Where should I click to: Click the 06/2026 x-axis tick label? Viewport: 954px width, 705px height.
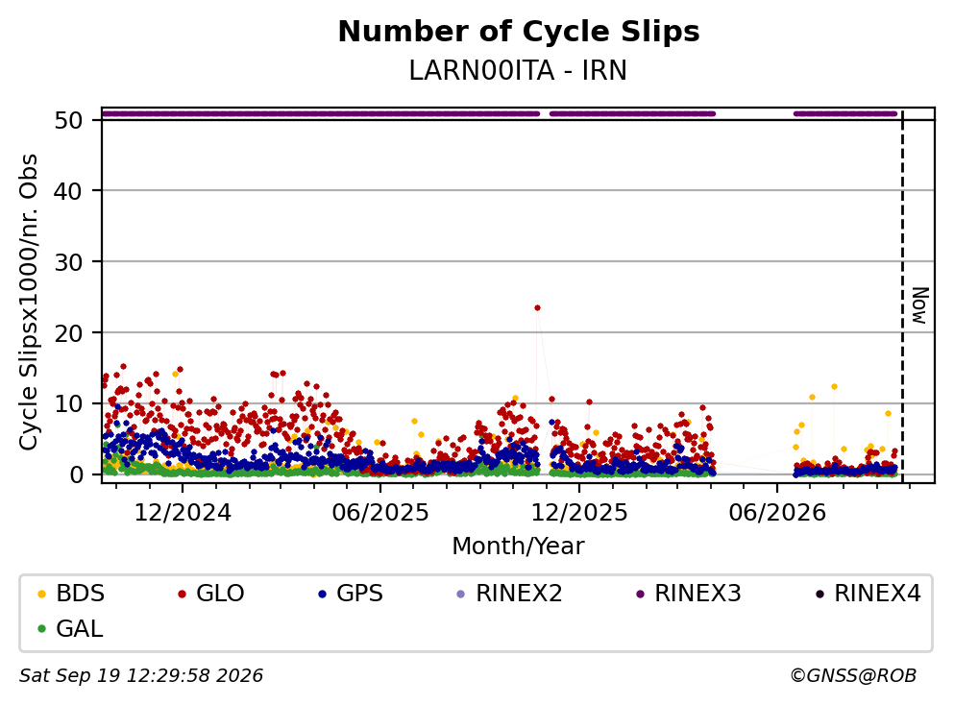click(x=777, y=513)
